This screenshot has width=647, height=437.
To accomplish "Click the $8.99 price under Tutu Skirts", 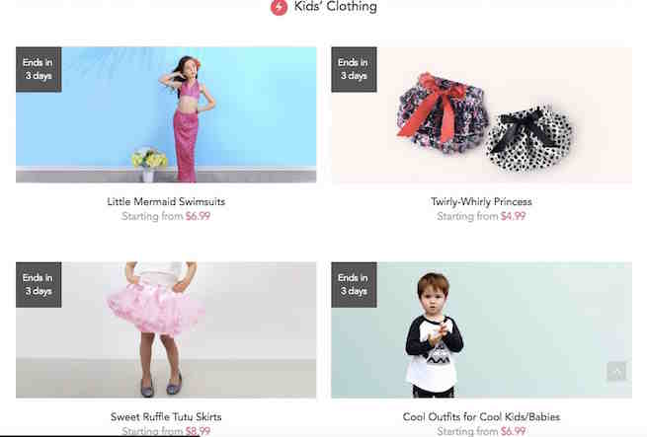I will pos(199,431).
